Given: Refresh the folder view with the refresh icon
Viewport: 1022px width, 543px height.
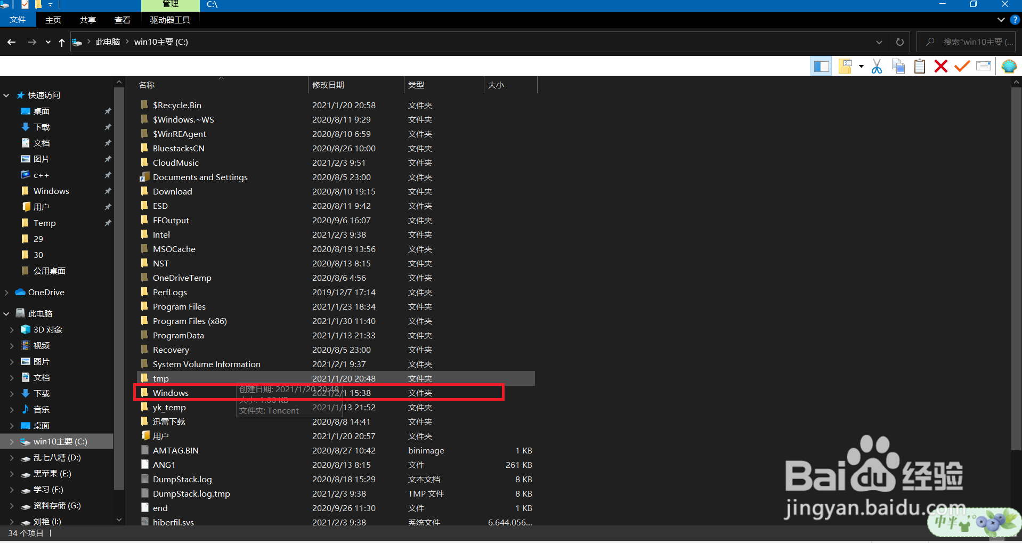Looking at the screenshot, I should click(x=899, y=42).
